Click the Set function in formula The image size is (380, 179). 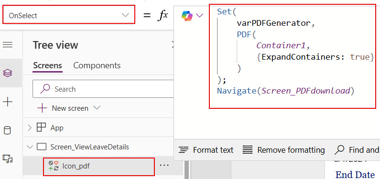click(x=224, y=11)
